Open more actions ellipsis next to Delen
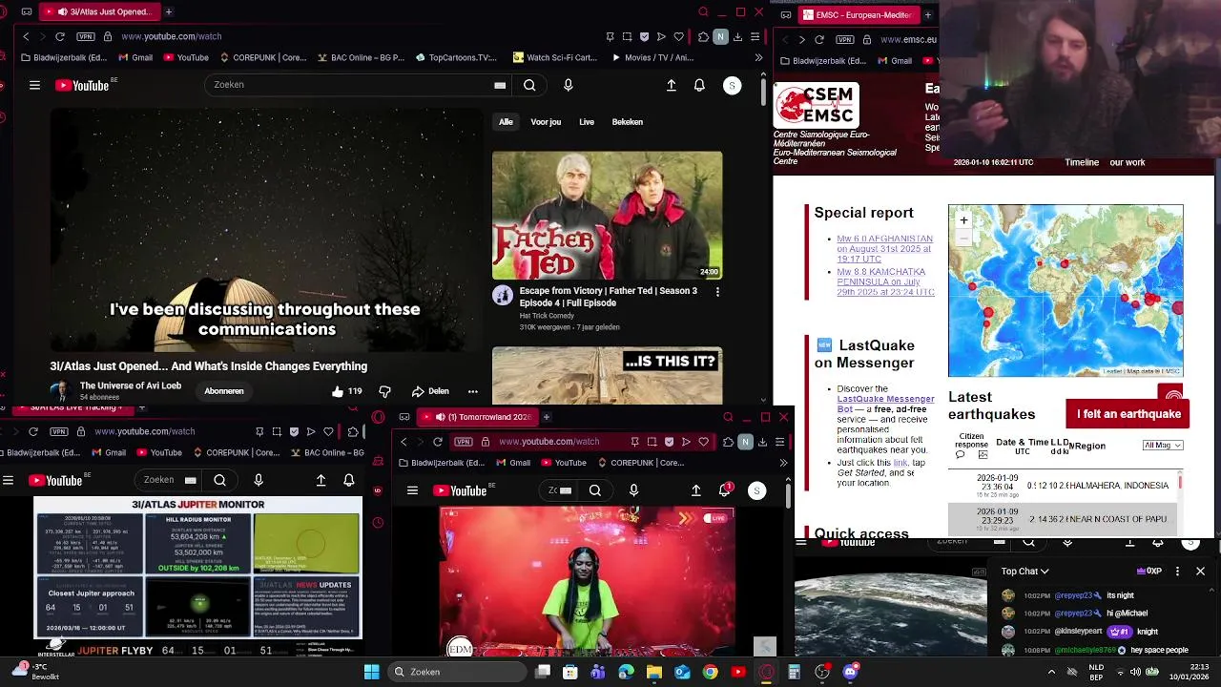The width and height of the screenshot is (1221, 687). 472,391
